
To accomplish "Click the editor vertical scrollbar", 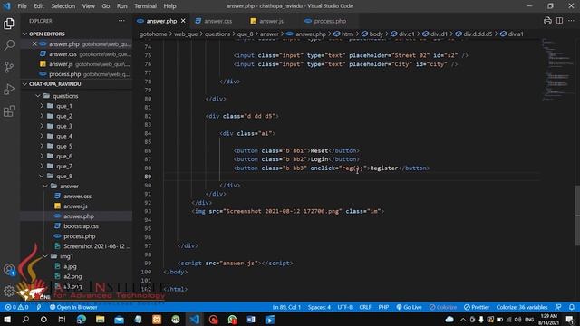I will tap(577, 215).
